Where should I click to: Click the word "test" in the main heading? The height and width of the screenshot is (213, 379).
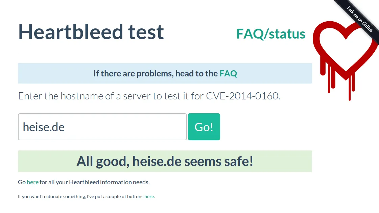[x=146, y=32]
